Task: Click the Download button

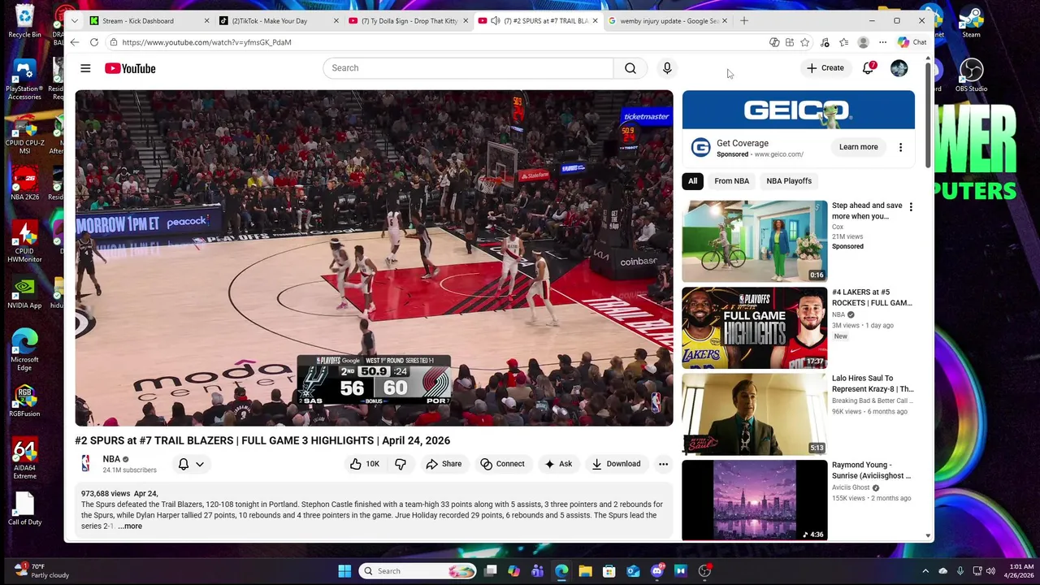Action: (616, 464)
